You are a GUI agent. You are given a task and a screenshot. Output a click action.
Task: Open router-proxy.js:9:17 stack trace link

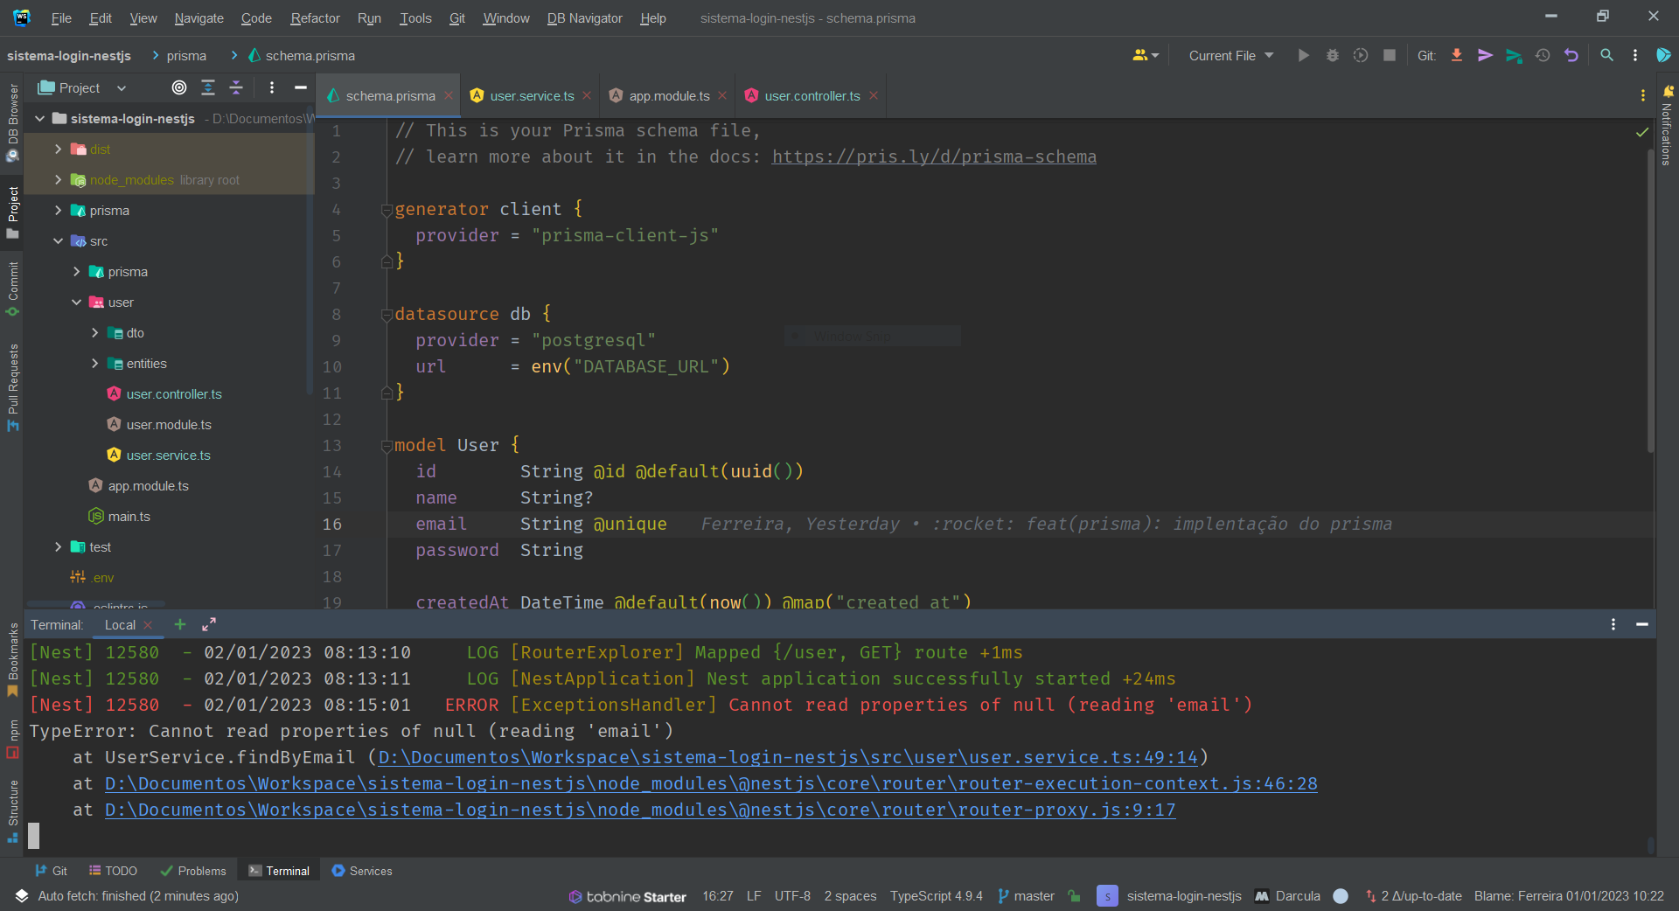pos(640,810)
